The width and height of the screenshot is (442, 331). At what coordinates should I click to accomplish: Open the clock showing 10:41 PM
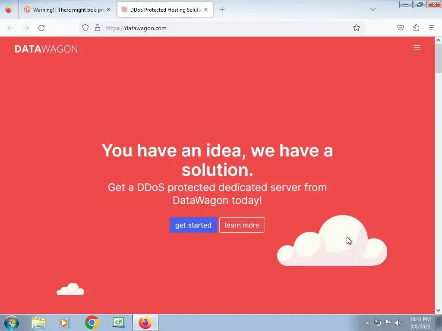pos(420,323)
